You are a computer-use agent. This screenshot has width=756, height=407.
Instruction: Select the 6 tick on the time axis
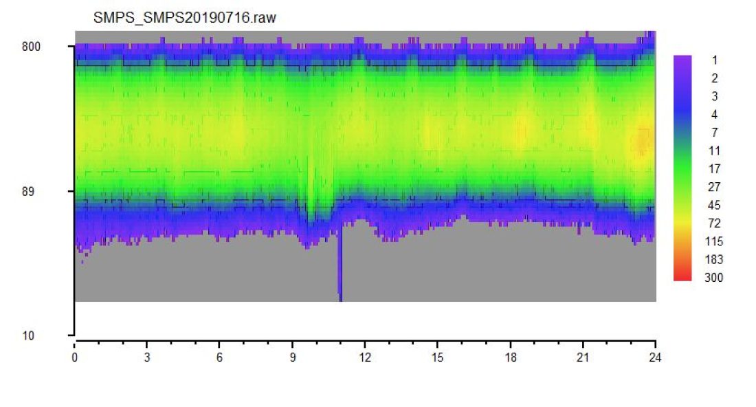(x=219, y=357)
